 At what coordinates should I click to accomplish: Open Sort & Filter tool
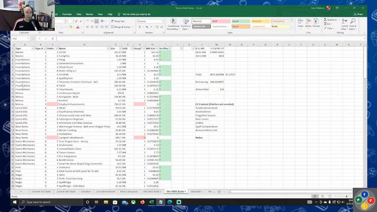point(345,24)
